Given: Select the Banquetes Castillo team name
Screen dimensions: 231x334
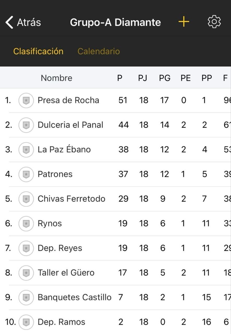Looking at the screenshot, I should 75,297.
